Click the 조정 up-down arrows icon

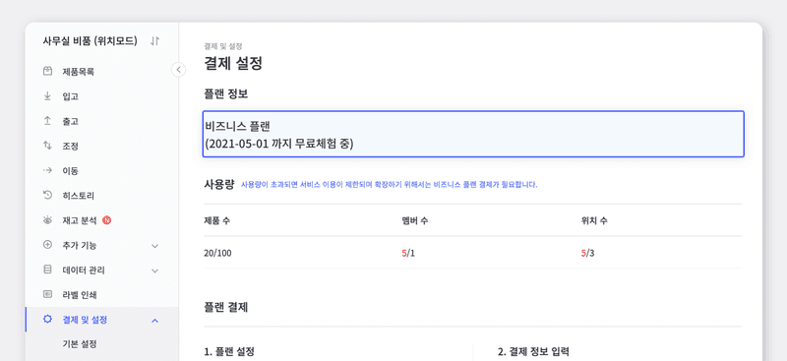pyautogui.click(x=47, y=146)
